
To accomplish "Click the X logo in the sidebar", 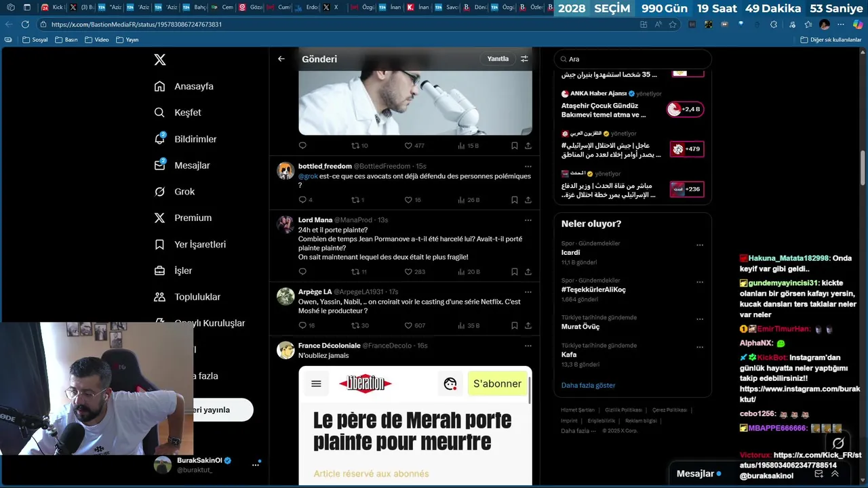I will pyautogui.click(x=160, y=60).
